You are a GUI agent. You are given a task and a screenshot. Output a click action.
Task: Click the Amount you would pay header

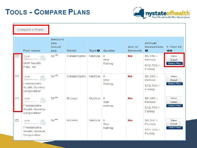[x=57, y=45]
